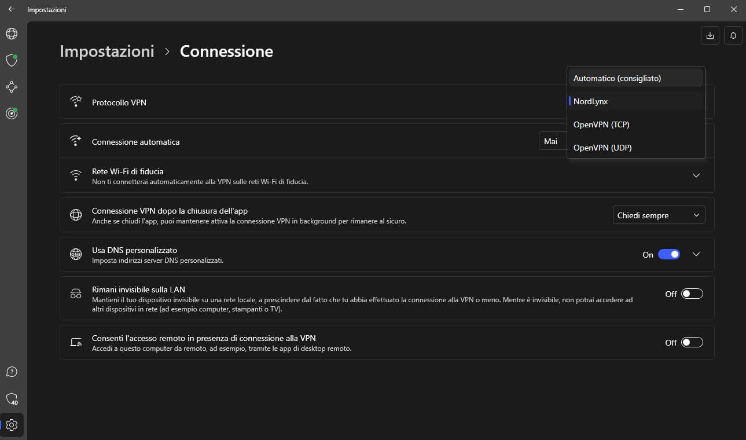Open Threat Protection shield in sidebar
This screenshot has width=746, height=440.
(x=12, y=60)
